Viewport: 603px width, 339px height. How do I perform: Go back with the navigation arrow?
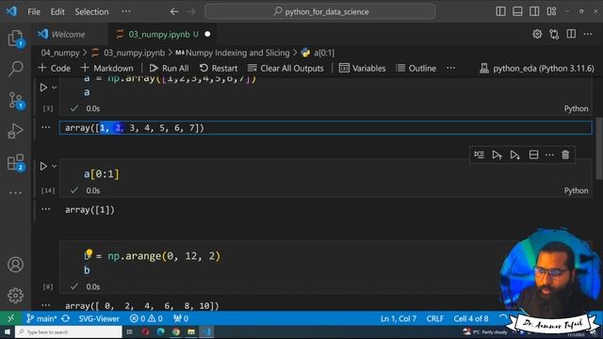[x=174, y=11]
